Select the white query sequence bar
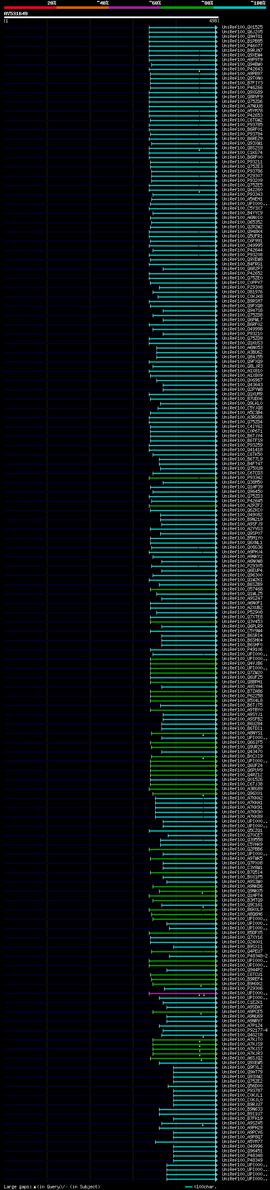 [111, 17]
